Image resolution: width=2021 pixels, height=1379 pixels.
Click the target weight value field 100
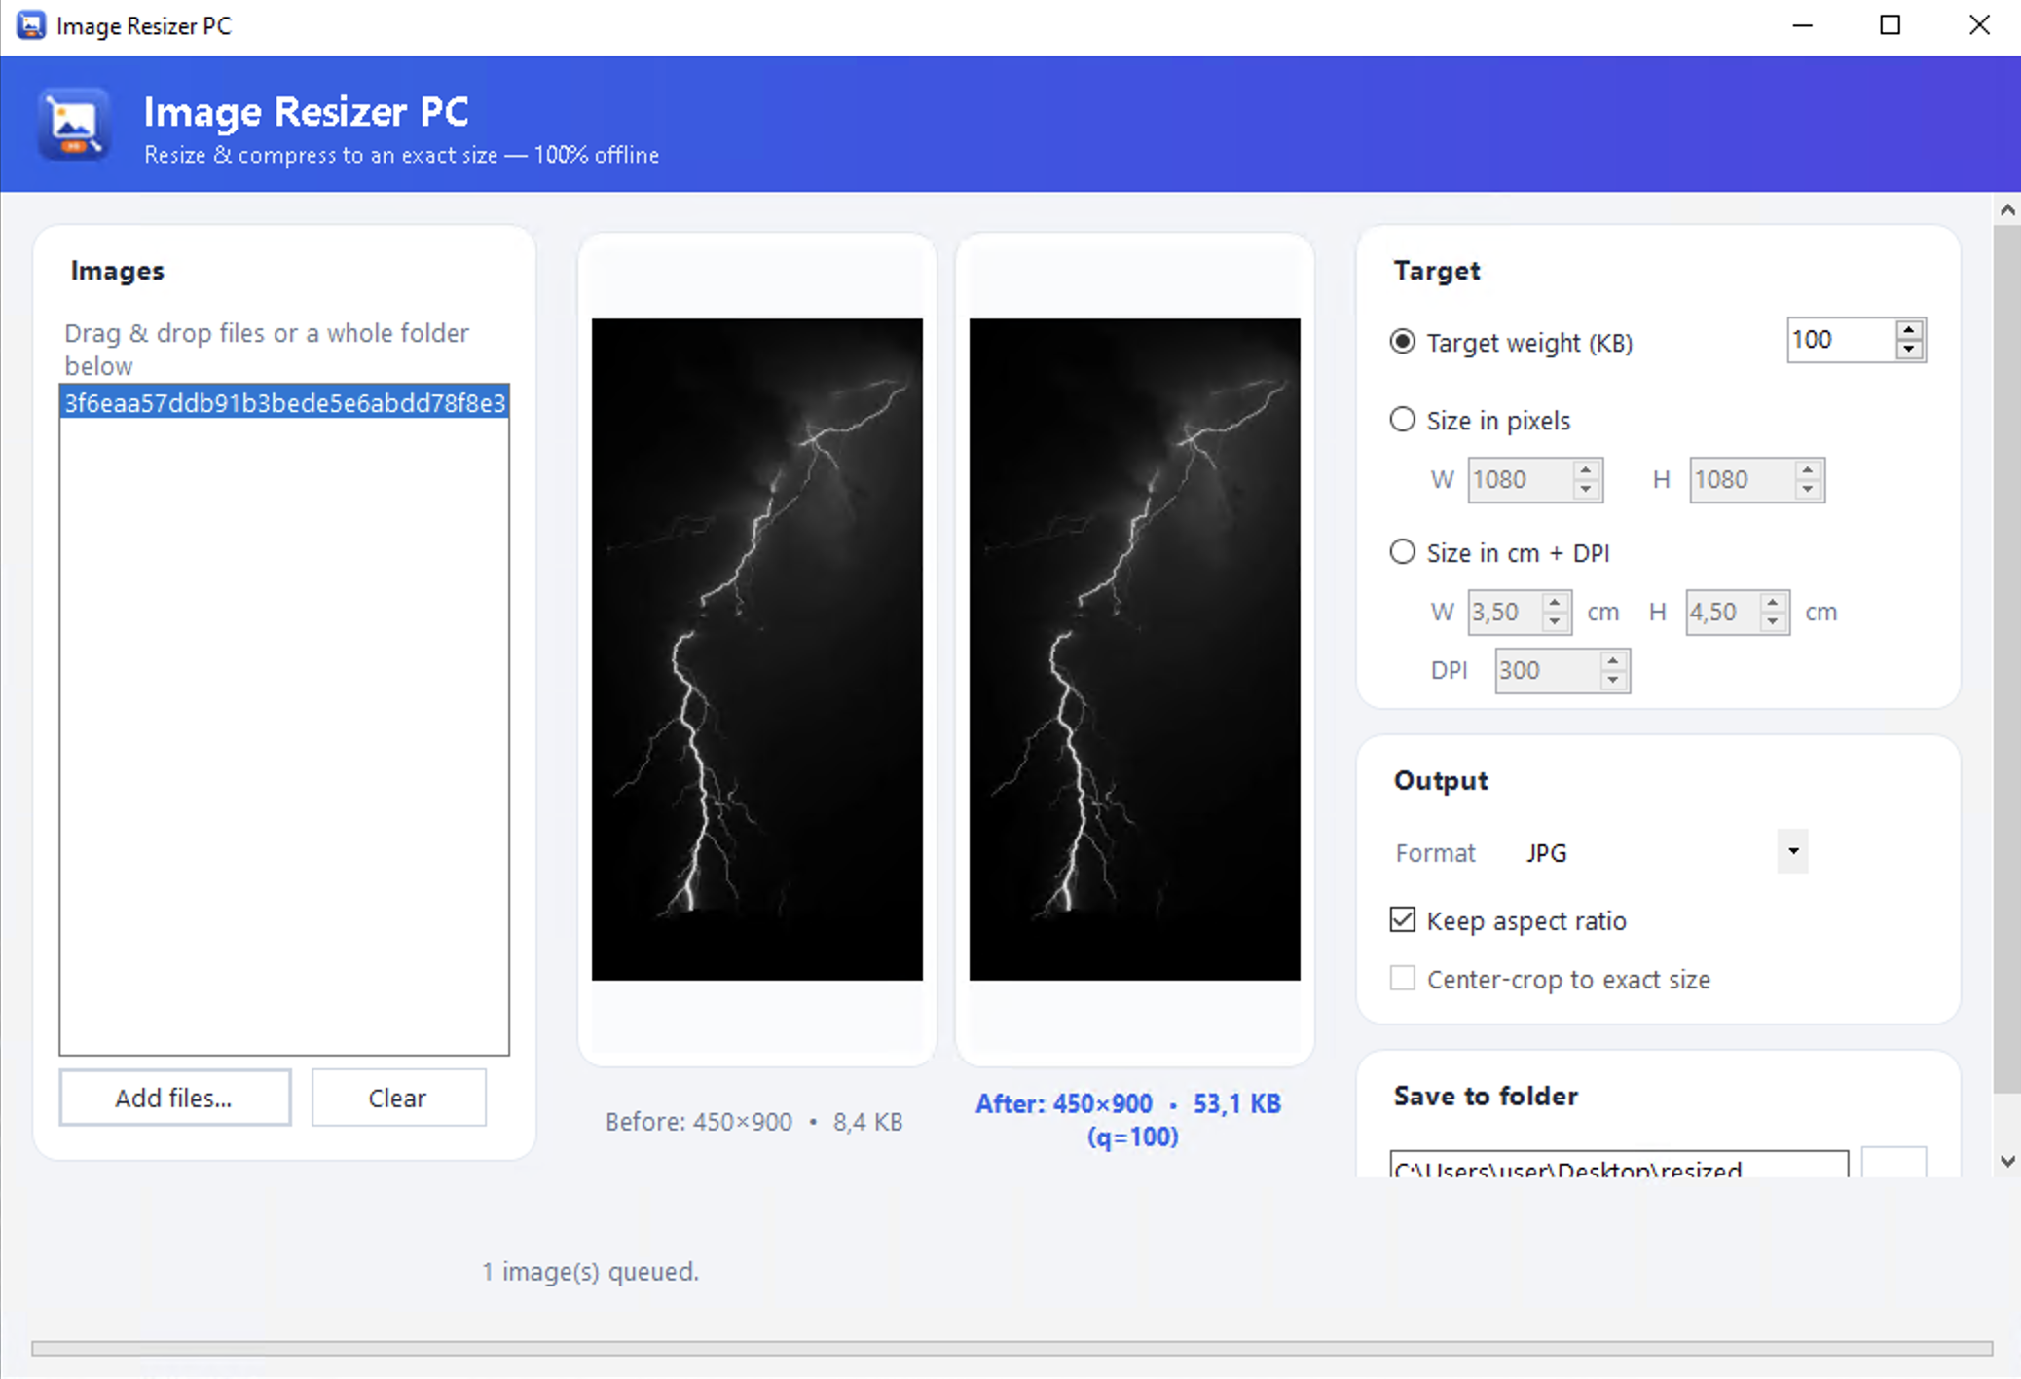pyautogui.click(x=1842, y=340)
